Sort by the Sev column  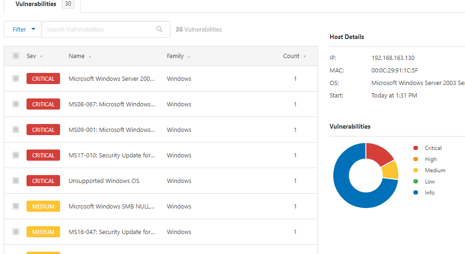click(x=34, y=56)
